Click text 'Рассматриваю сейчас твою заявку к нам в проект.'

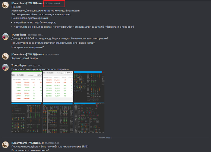pyautogui.click(x=41, y=14)
